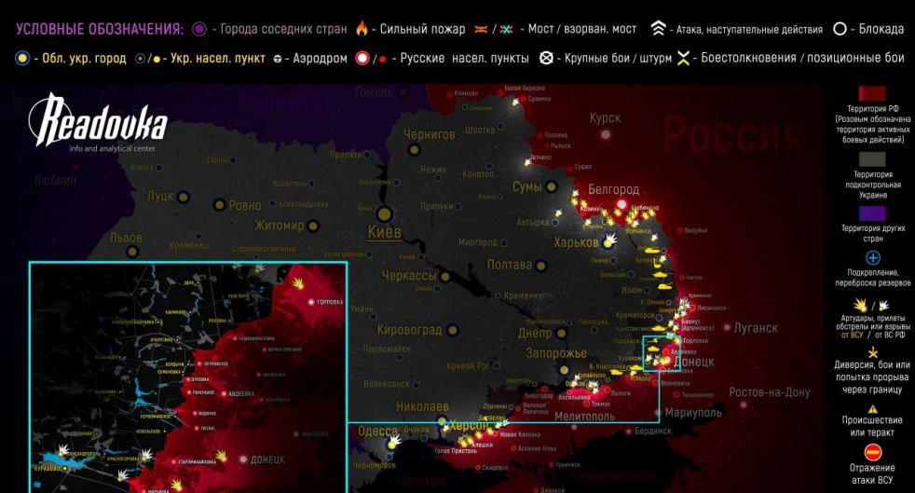915x493 pixels.
Task: Click the explosion marker near Горловка in inset
Action: (299, 281)
